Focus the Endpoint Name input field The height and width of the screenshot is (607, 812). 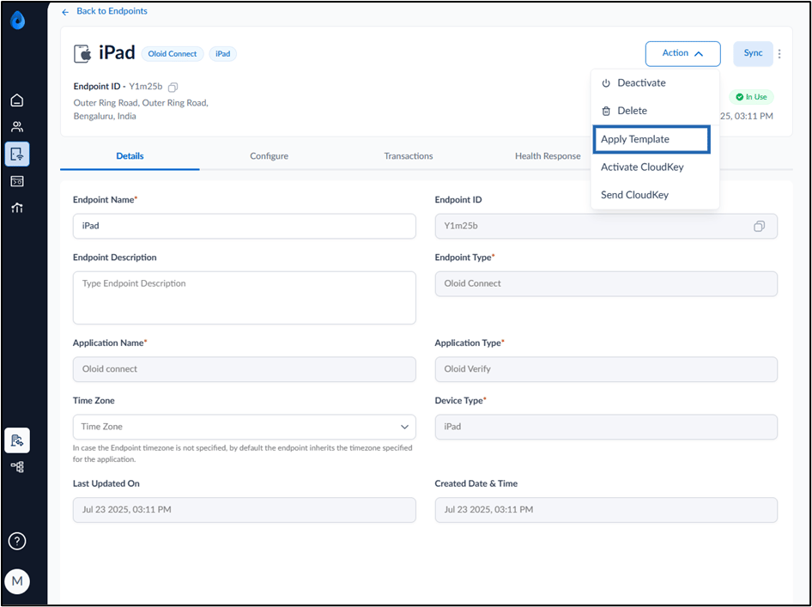(x=245, y=227)
